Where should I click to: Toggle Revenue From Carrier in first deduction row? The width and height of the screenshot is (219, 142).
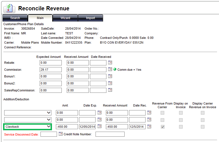[163, 113]
